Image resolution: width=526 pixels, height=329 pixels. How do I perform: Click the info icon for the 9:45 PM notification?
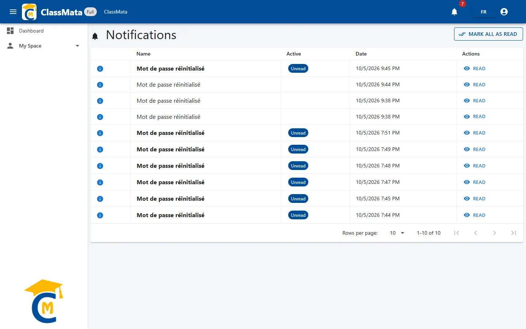pos(100,69)
